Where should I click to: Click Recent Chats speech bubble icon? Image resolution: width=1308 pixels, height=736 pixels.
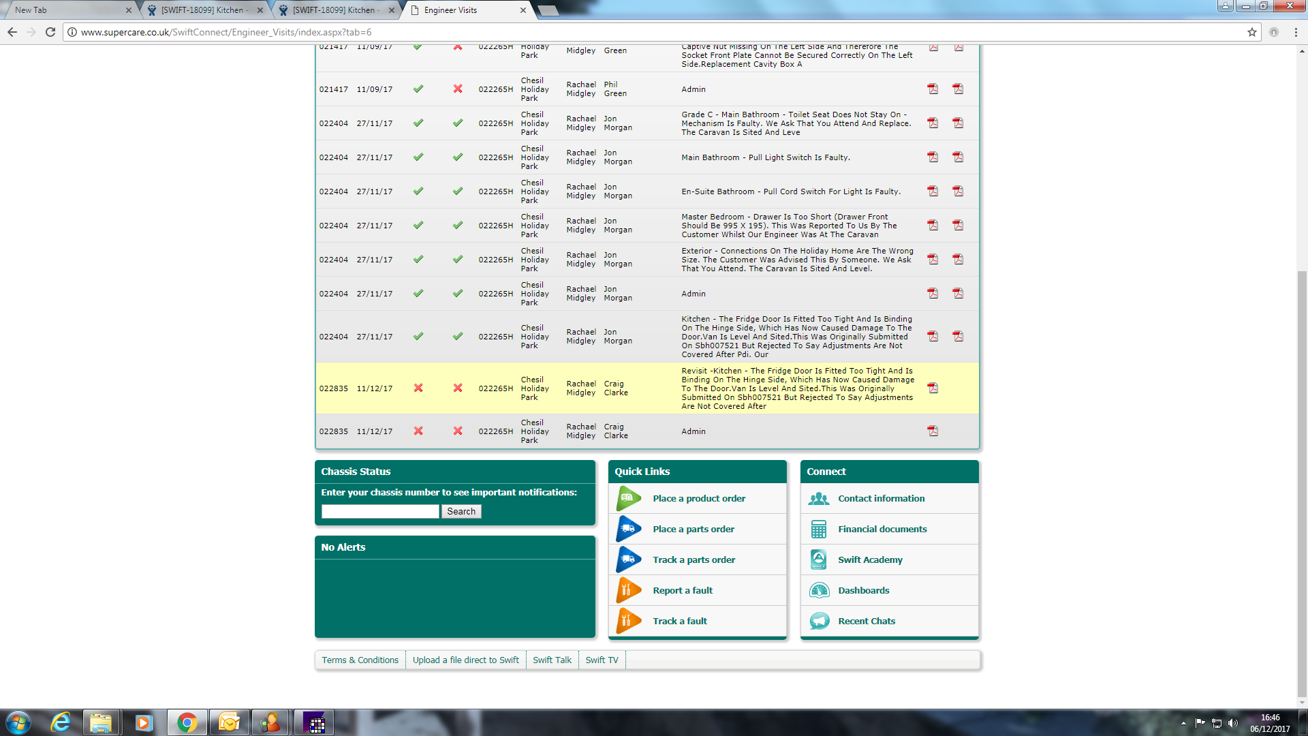(819, 621)
